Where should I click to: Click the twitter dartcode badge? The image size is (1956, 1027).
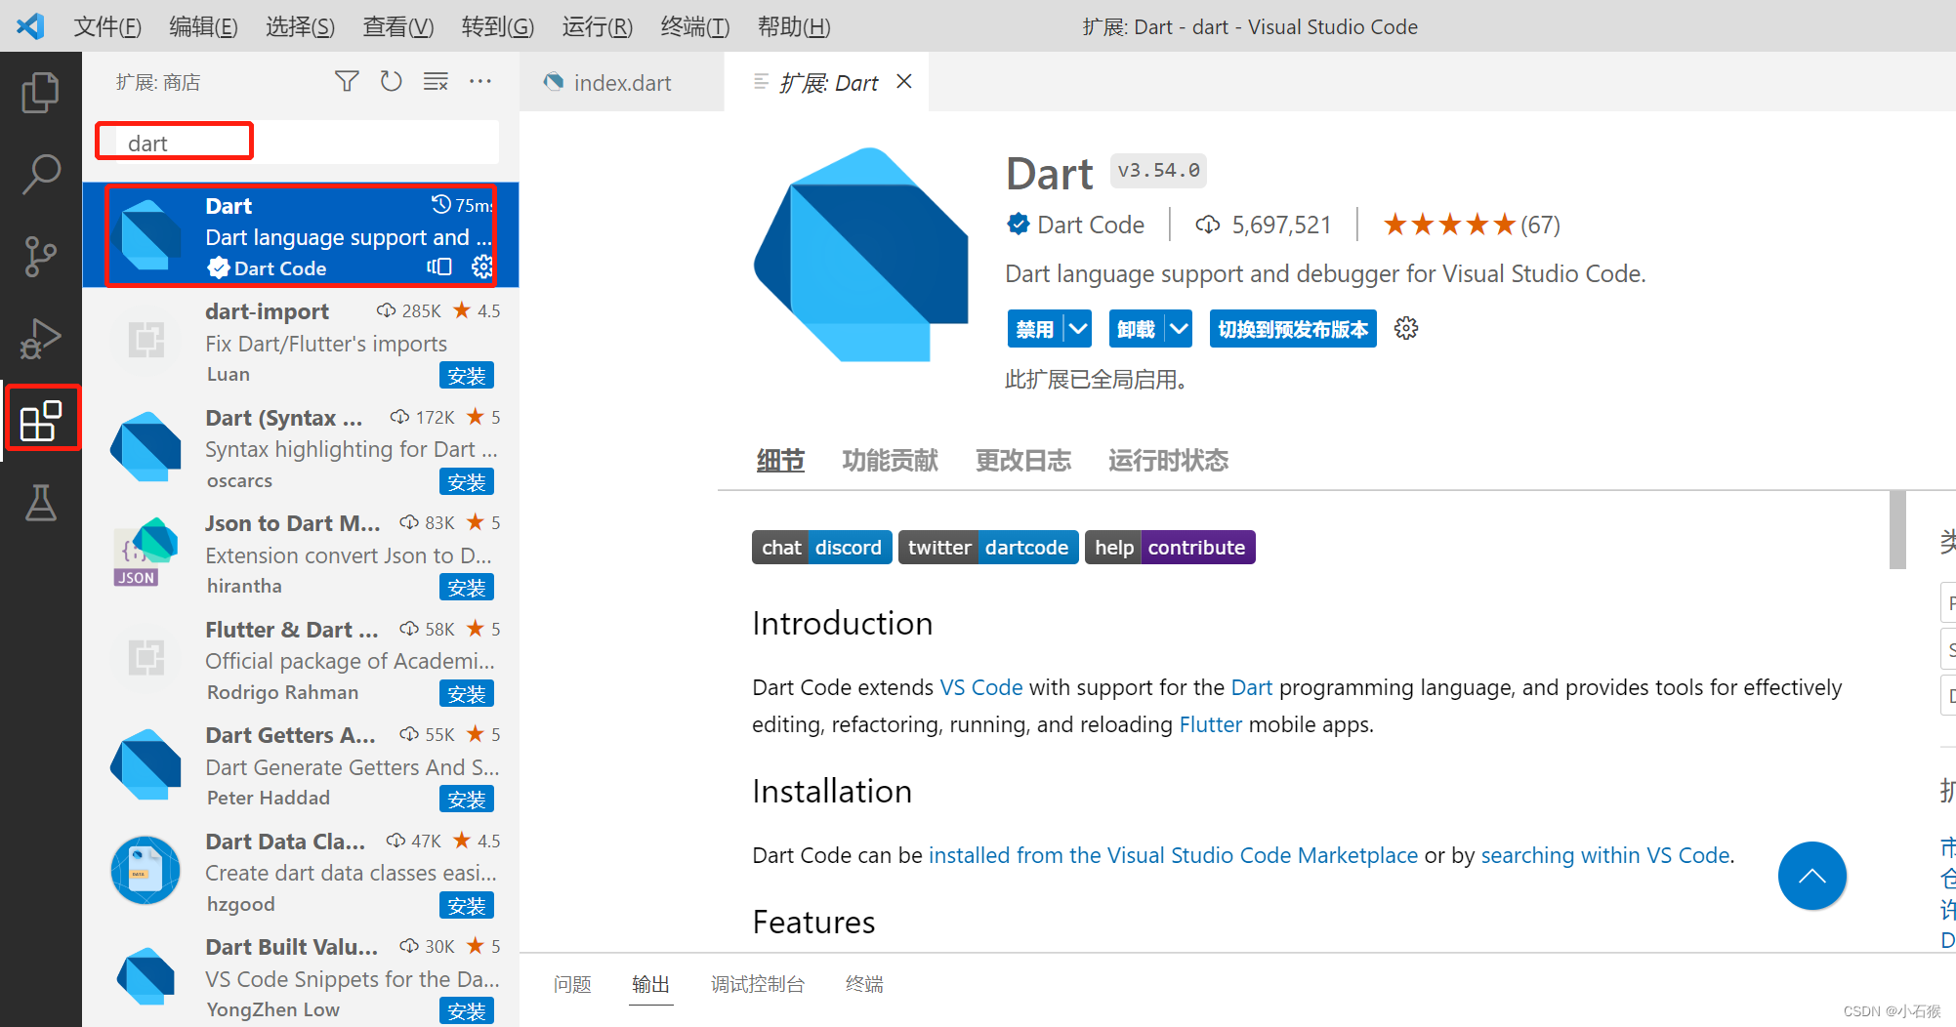pyautogui.click(x=988, y=548)
